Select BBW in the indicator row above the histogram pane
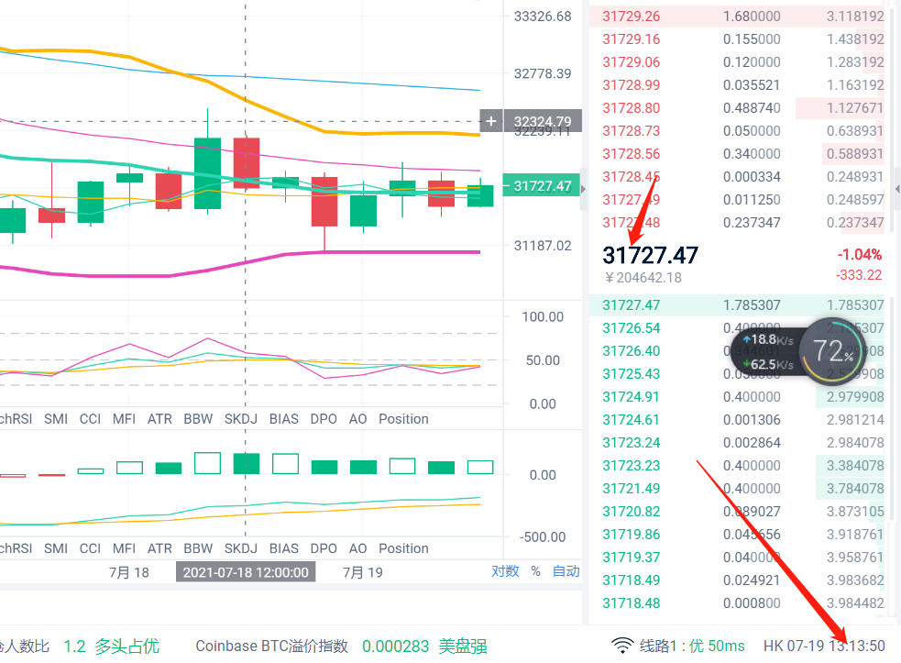Screen dimensions: 901x663 click(198, 419)
